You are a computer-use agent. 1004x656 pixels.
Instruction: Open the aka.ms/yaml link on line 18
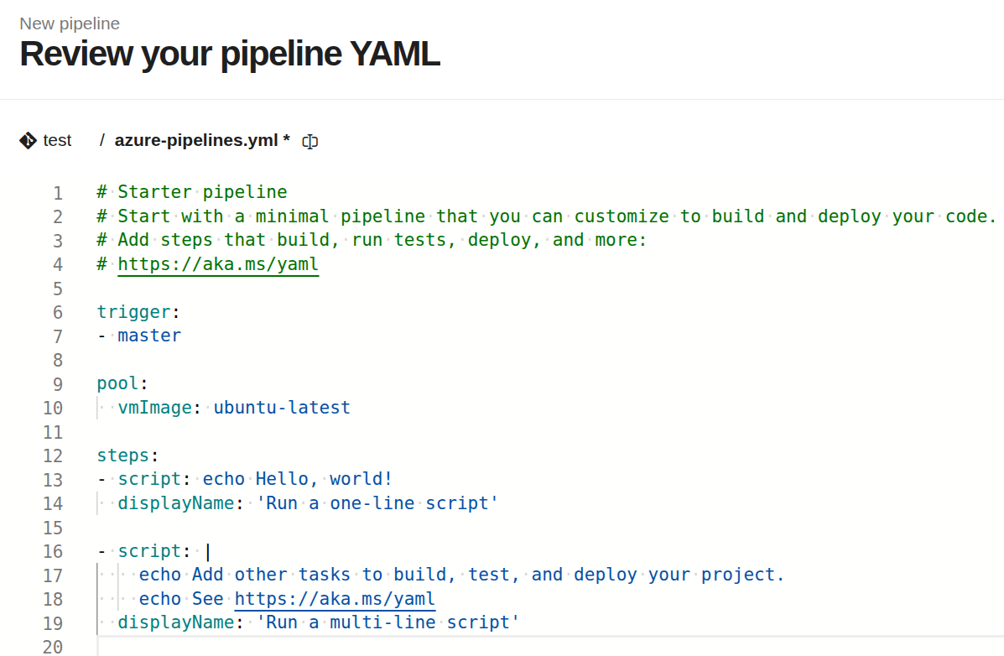point(335,599)
